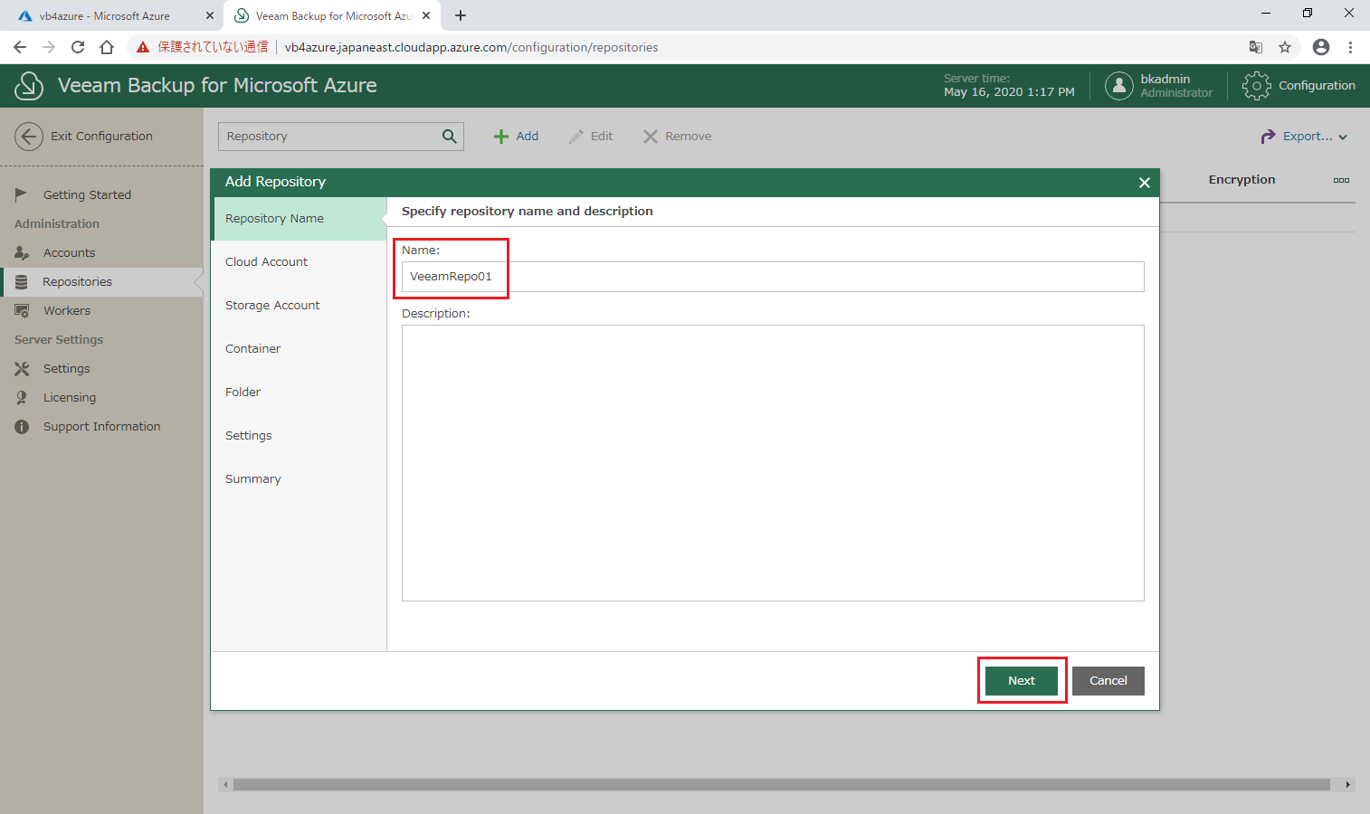The image size is (1370, 814).
Task: Click the Next button
Action: coord(1022,681)
